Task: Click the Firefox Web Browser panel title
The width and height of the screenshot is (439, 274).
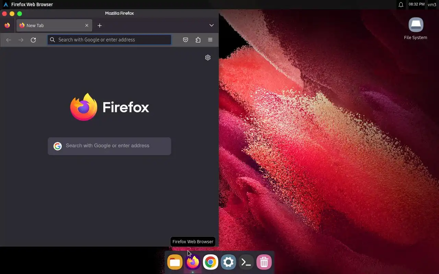Action: point(32,5)
